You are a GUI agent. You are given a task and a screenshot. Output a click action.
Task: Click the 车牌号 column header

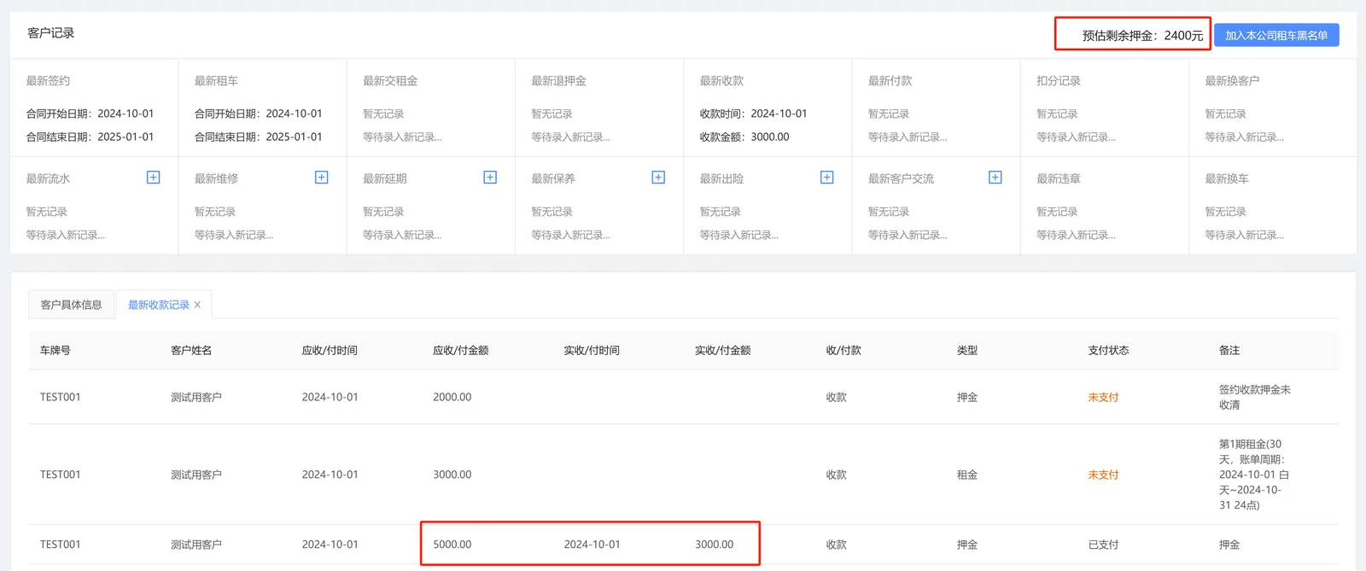pos(55,350)
